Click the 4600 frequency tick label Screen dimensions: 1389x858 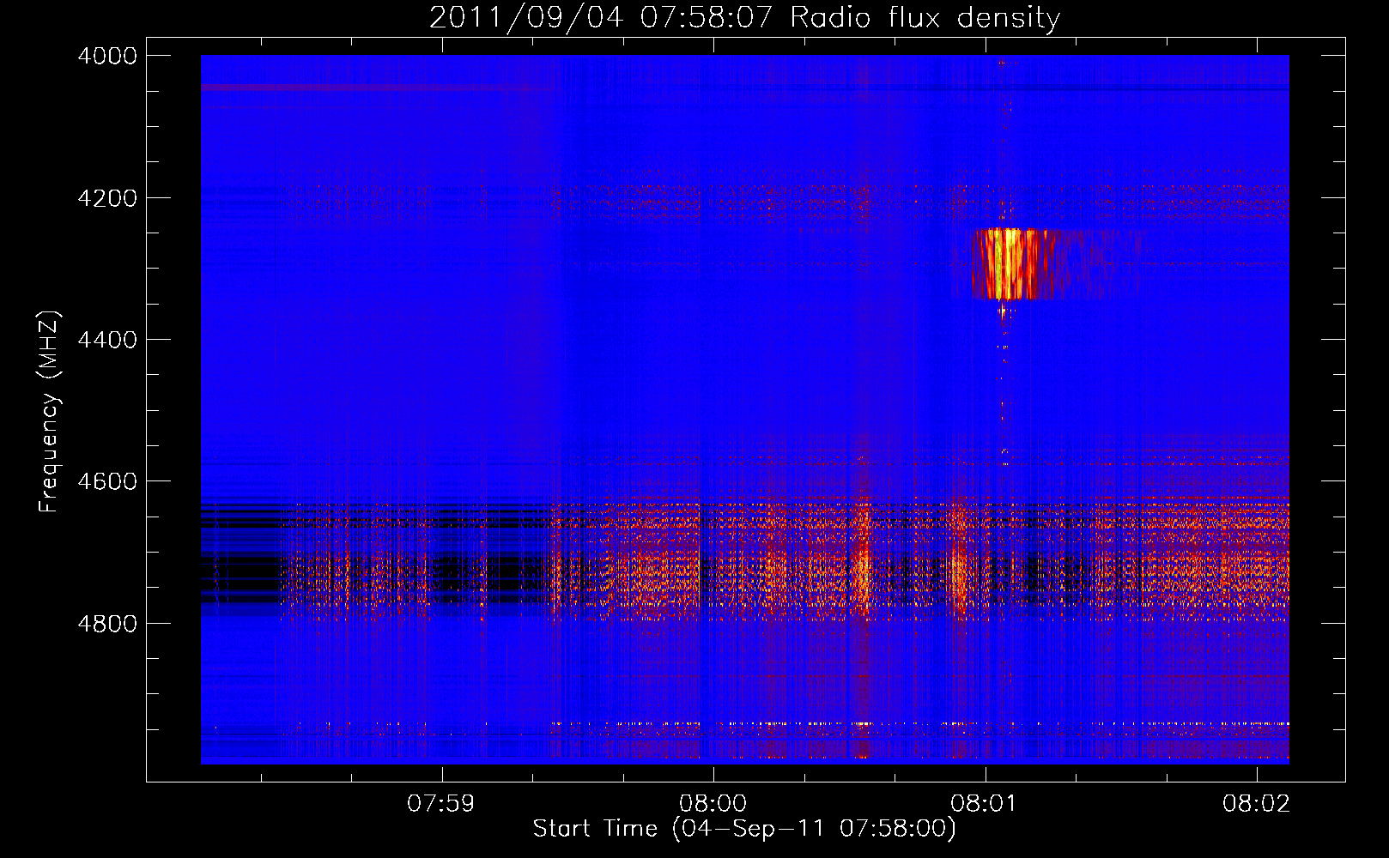click(107, 481)
